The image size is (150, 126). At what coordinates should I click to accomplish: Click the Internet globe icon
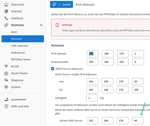pos(6,11)
